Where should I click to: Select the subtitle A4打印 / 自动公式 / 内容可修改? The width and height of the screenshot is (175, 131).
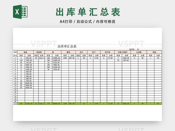(87, 22)
